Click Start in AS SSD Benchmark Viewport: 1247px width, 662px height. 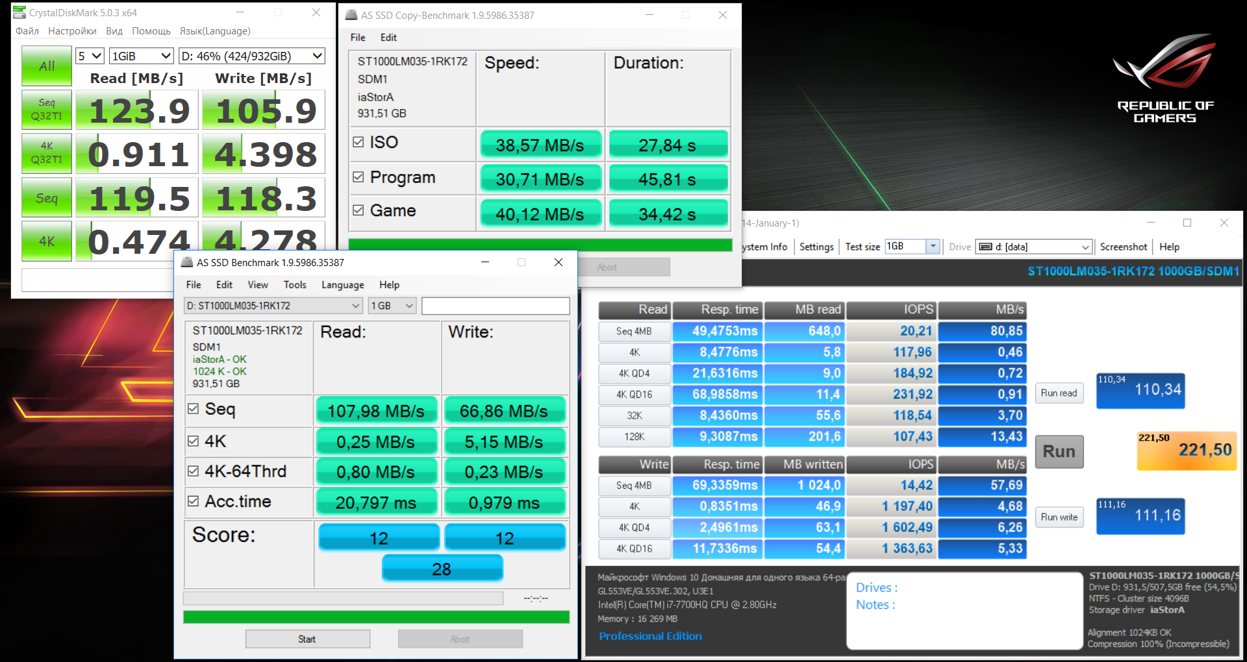point(307,639)
